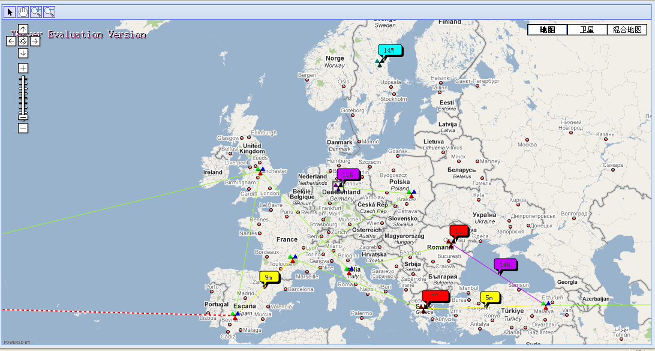Click the Bergen city label

(x=307, y=75)
